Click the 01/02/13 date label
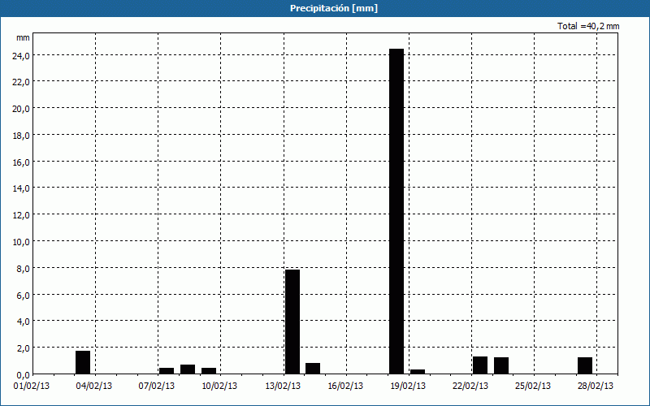Screen dimensions: 650x406 (32, 387)
